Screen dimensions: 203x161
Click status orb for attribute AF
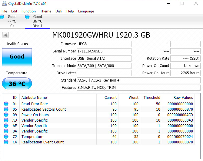6,126
